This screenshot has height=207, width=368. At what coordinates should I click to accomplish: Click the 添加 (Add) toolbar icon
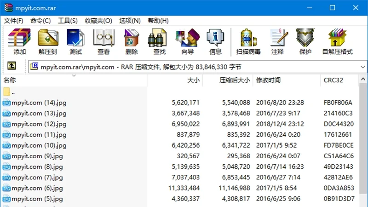[x=19, y=38]
